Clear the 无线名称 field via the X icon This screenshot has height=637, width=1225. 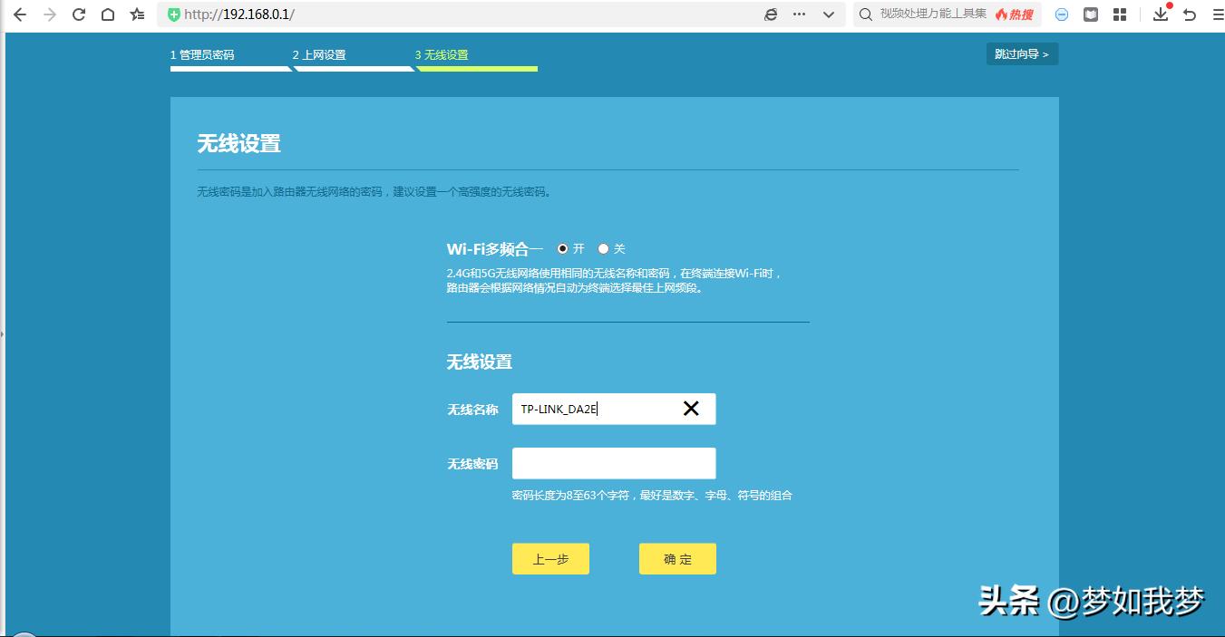[691, 409]
